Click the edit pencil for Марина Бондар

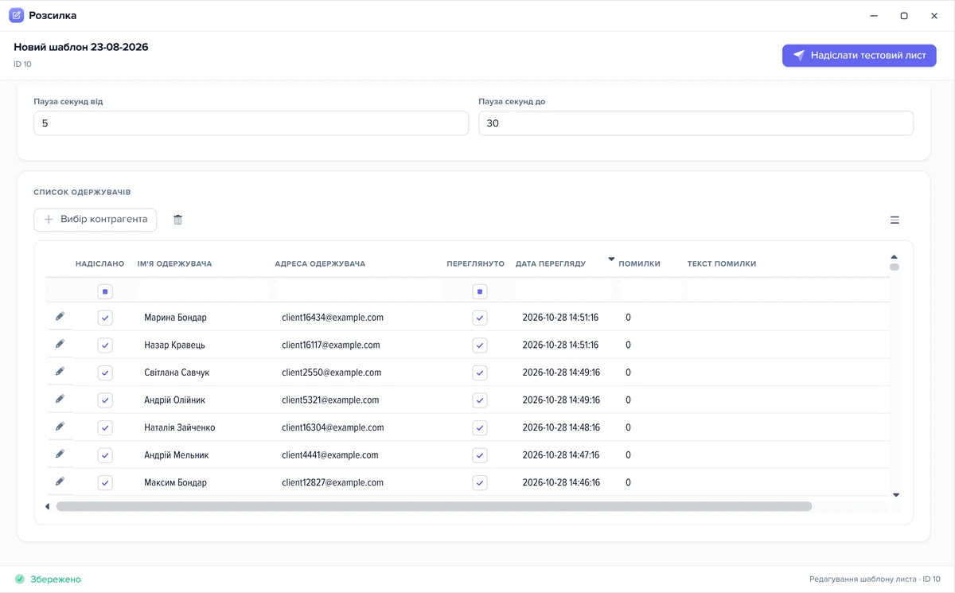point(60,317)
